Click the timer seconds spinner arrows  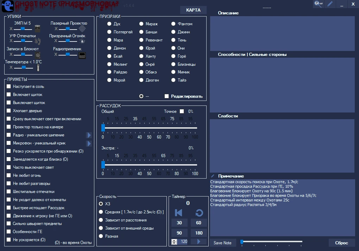[x=174, y=242]
